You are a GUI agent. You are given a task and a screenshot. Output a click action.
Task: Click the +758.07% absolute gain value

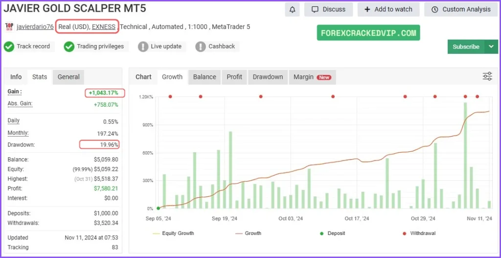click(x=106, y=105)
